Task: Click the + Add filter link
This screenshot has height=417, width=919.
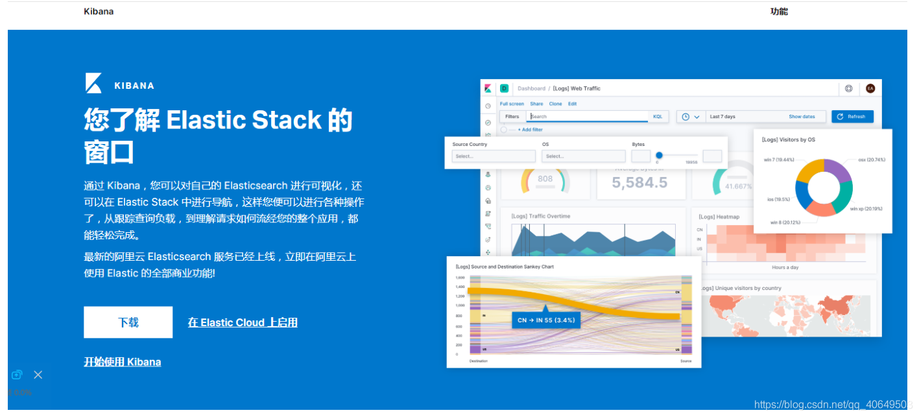Action: 530,130
